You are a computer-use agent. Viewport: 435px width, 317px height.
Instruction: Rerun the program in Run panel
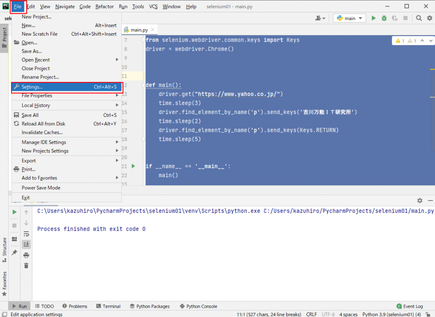pos(14,212)
